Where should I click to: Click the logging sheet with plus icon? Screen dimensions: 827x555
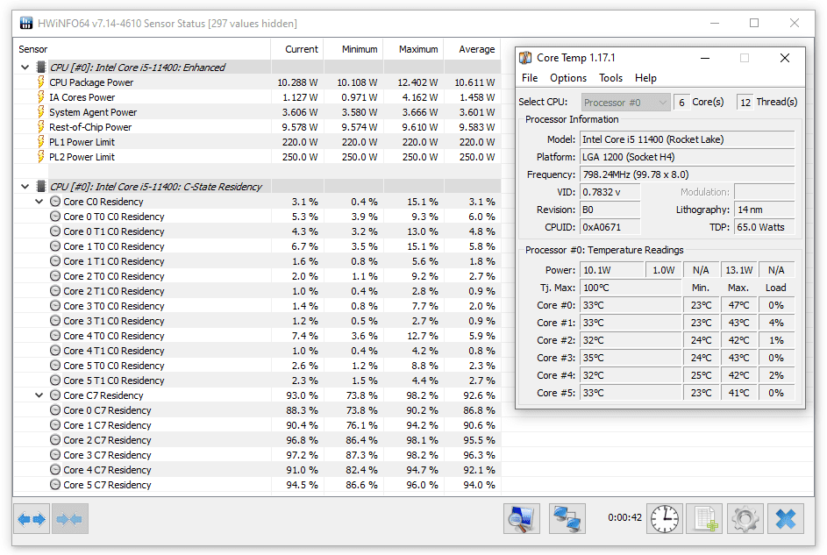click(705, 519)
